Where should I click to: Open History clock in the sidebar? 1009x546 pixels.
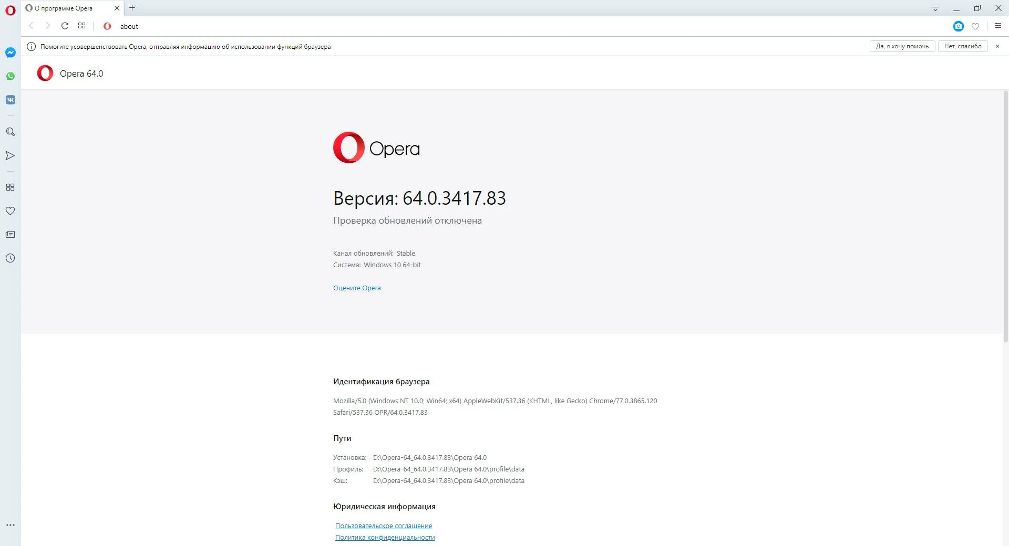tap(11, 258)
